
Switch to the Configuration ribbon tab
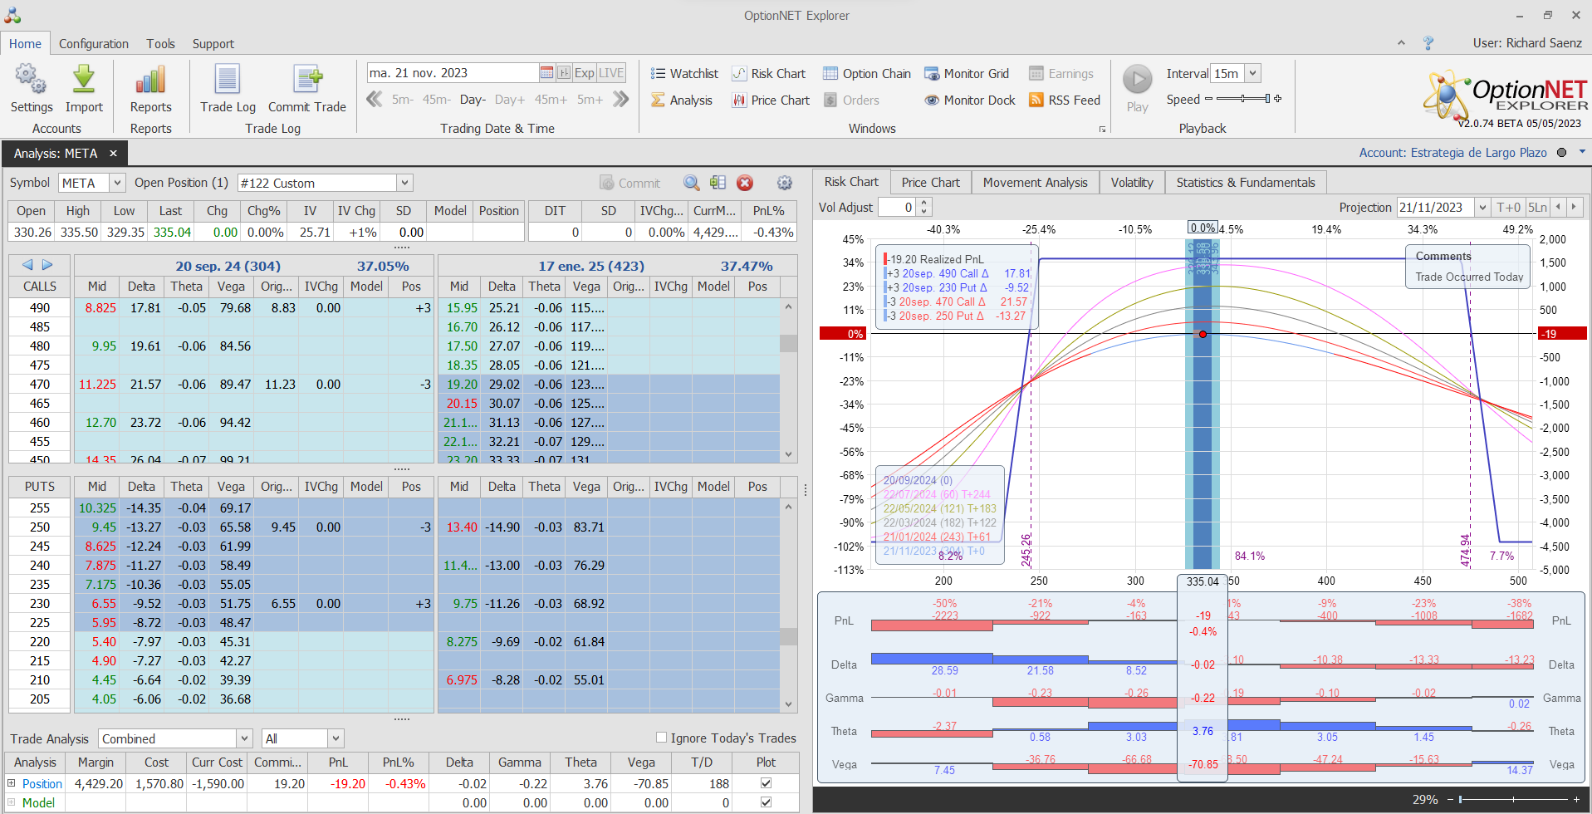click(x=94, y=44)
